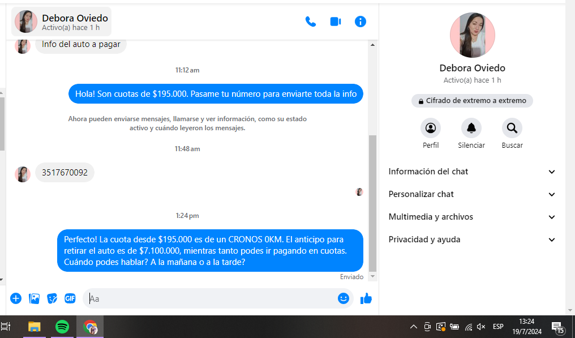Click the chat scrollbar down arrow
This screenshot has width=575, height=338.
[372, 277]
